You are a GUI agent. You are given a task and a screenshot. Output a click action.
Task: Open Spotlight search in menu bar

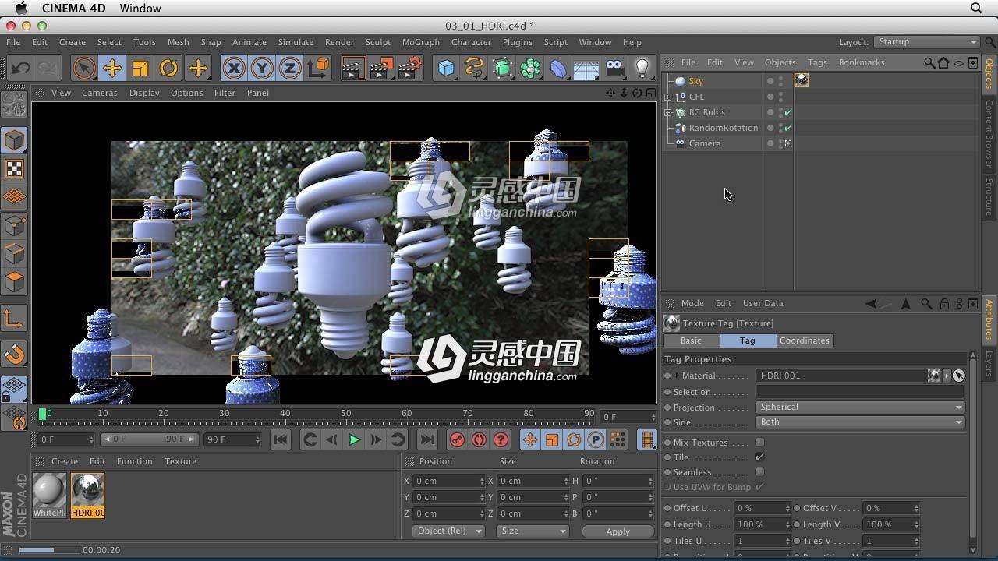tap(975, 8)
